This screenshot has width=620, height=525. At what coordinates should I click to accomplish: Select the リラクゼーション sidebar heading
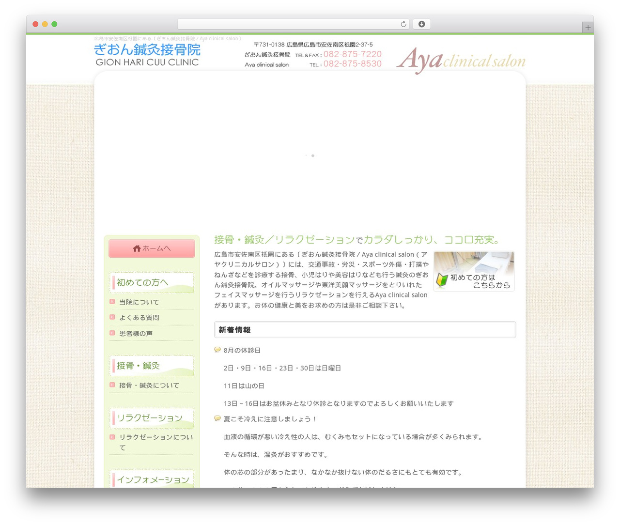click(x=152, y=418)
